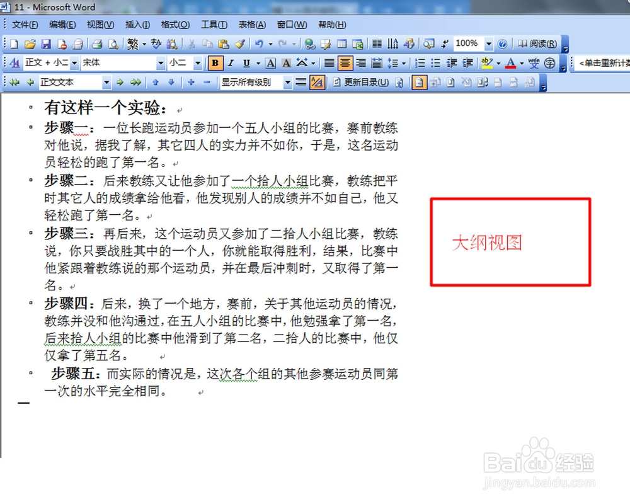Click the Insert Table icon
The image size is (630, 504).
tap(341, 44)
